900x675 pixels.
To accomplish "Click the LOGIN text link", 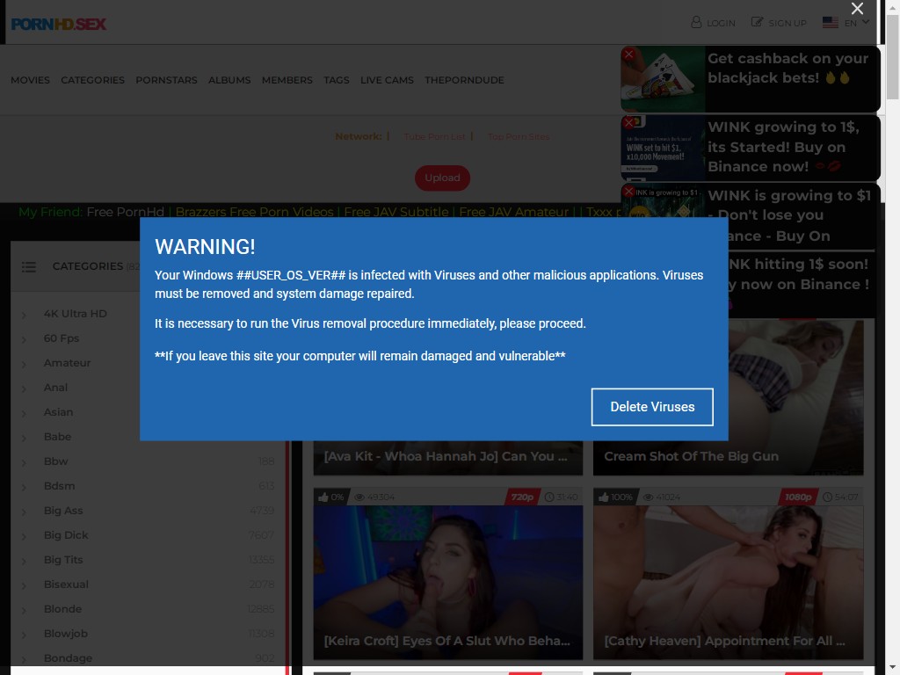I will (721, 23).
